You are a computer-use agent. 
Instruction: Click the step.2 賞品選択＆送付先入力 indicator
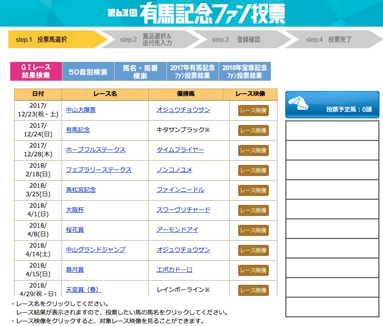pos(150,39)
